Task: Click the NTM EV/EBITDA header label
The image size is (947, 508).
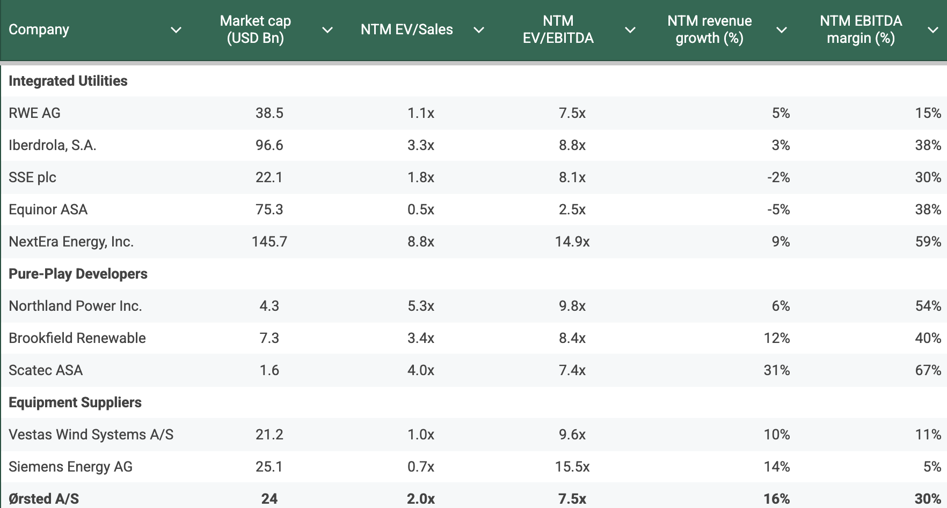Action: (558, 29)
